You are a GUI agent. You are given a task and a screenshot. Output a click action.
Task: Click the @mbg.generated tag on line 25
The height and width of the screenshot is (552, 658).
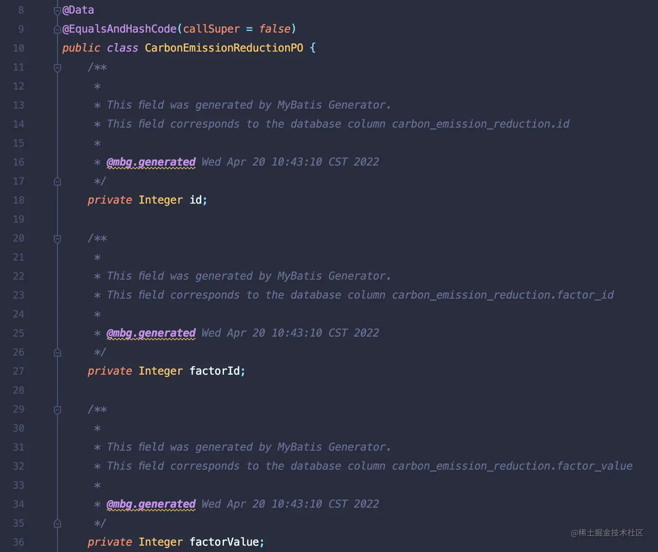click(x=151, y=333)
